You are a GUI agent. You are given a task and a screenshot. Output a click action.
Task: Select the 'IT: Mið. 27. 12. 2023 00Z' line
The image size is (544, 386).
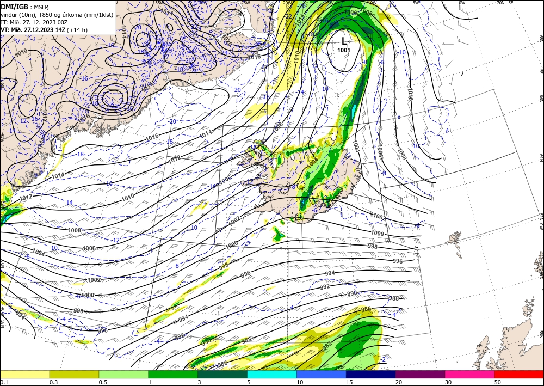[x=34, y=22]
